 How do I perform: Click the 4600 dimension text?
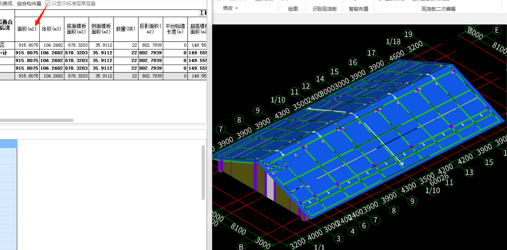pyautogui.click(x=397, y=55)
